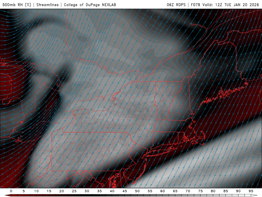262x197 pixels.
Task: Click the colorbar label "45"
Action: [125, 191]
